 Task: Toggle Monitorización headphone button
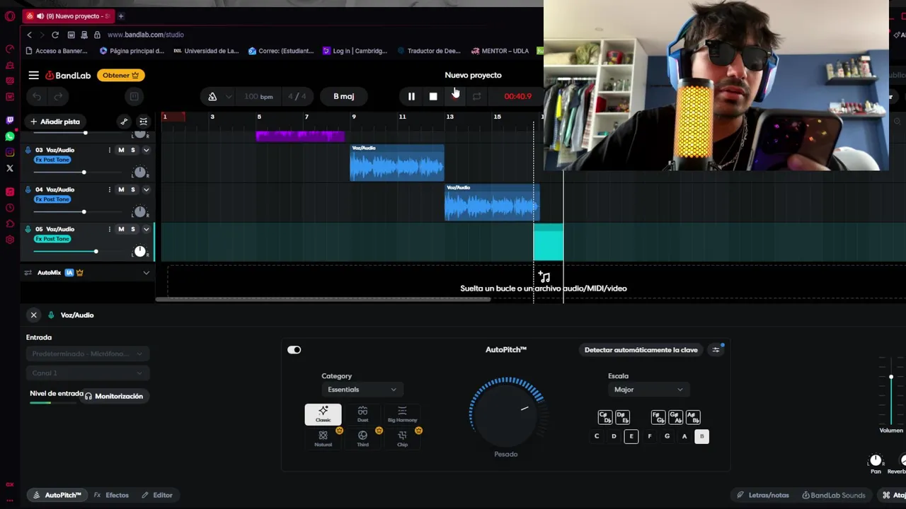click(113, 396)
